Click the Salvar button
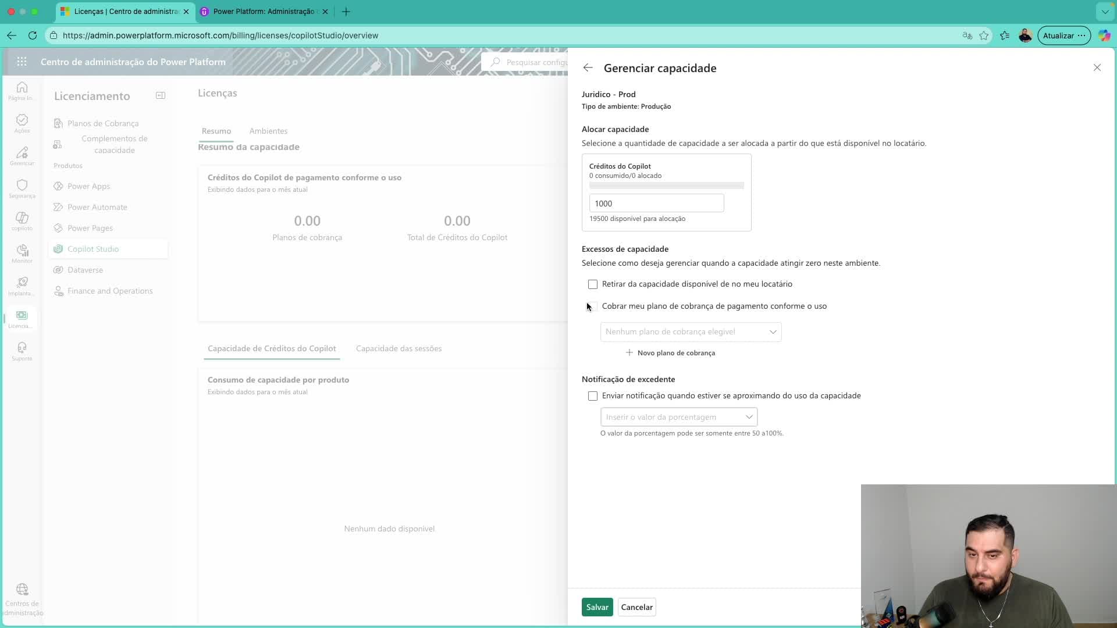1117x628 pixels. click(x=597, y=606)
